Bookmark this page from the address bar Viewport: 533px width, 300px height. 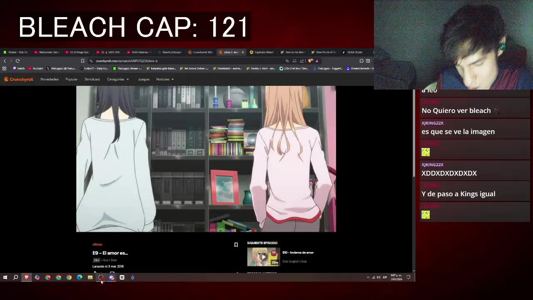coord(82,61)
